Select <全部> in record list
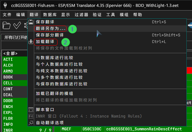 [15, 54]
